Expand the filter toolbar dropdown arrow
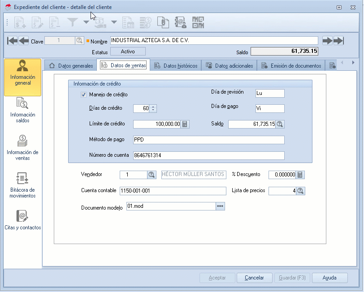The image size is (364, 292). [x=86, y=22]
